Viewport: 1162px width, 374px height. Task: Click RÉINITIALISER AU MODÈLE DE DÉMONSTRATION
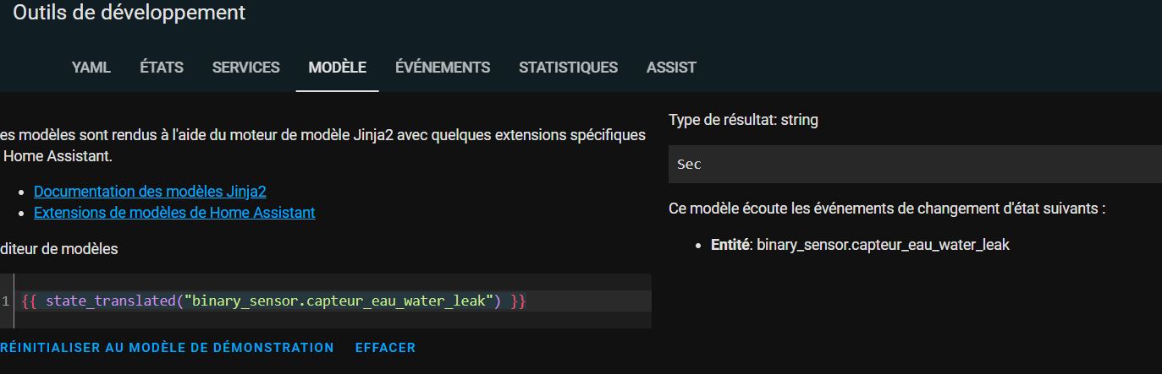(x=167, y=348)
